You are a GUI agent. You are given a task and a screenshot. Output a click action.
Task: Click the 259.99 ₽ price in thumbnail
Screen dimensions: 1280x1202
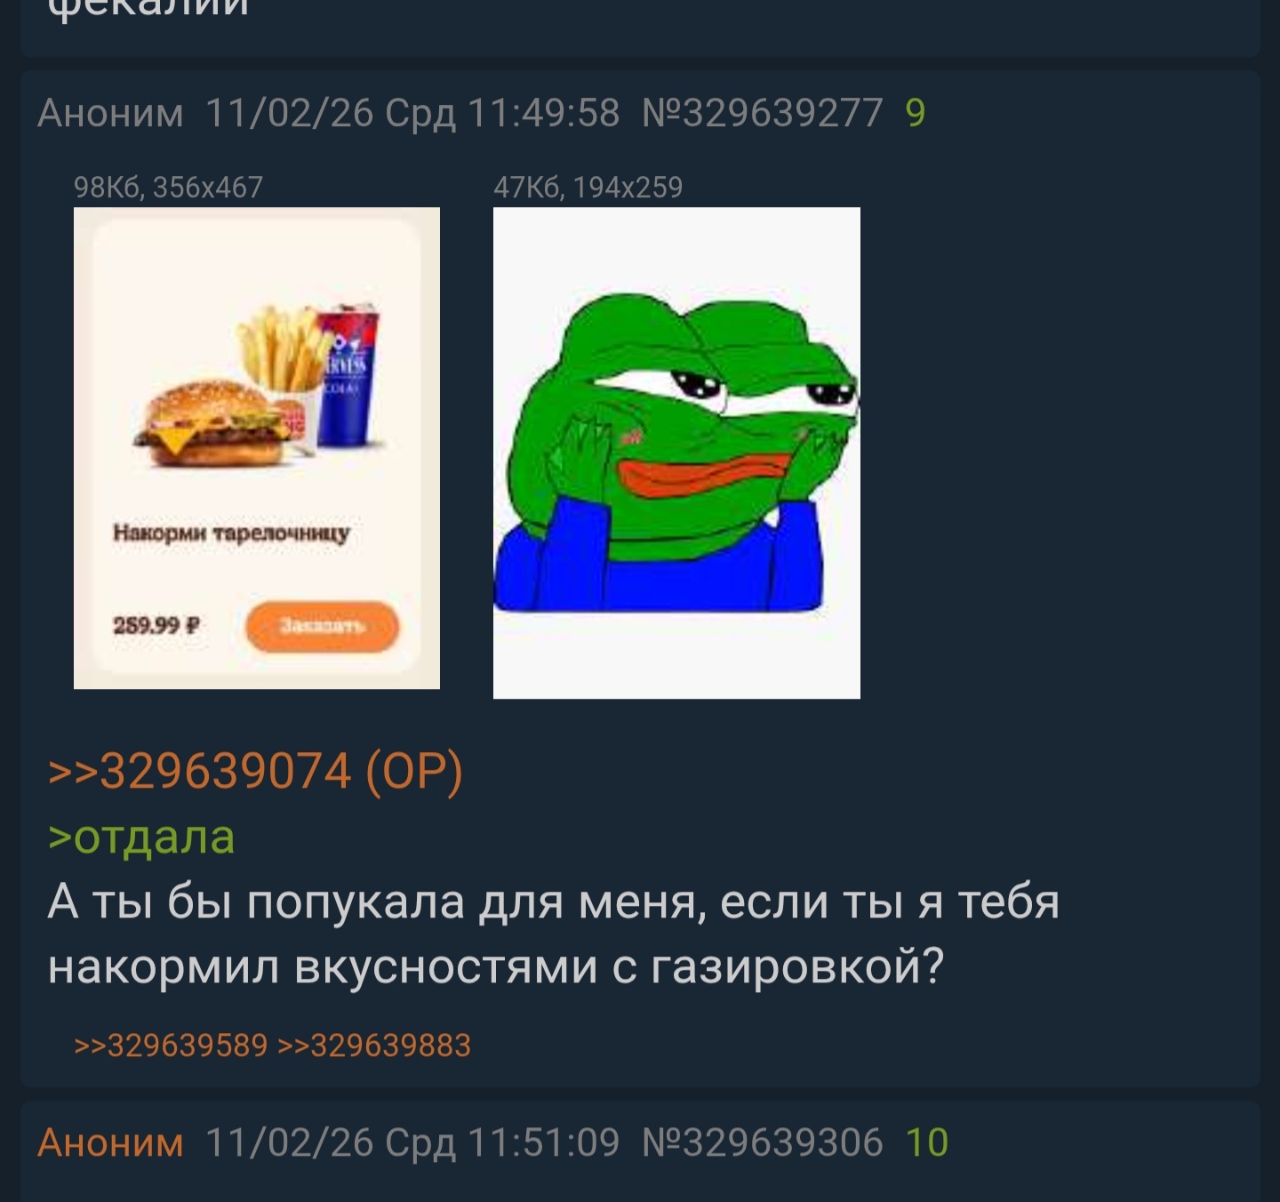[x=156, y=626]
